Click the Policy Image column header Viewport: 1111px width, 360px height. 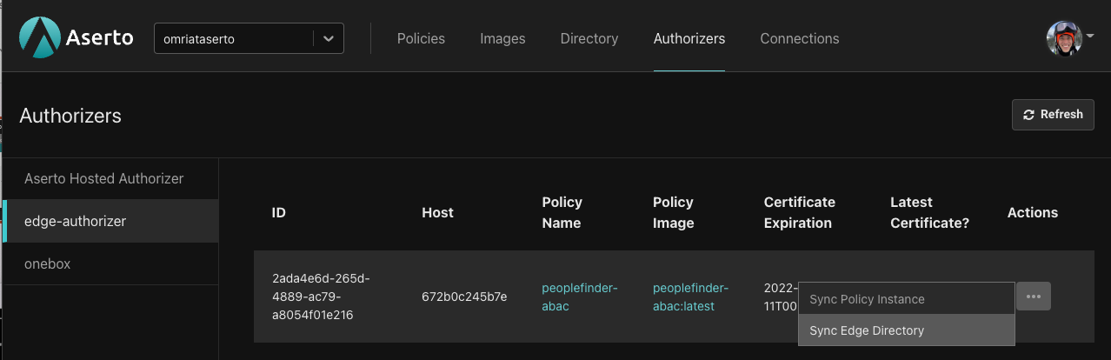[674, 212]
